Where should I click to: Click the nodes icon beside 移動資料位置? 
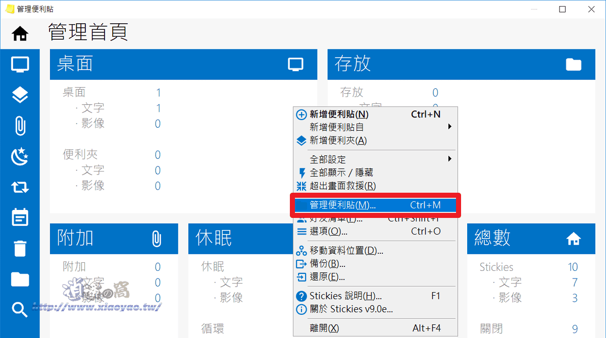(x=301, y=250)
